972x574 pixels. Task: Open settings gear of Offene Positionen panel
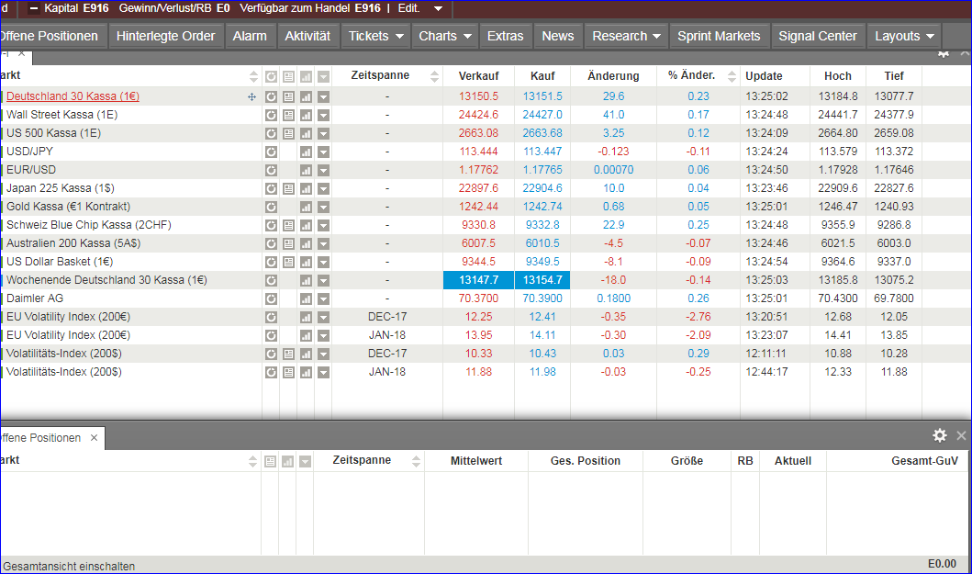pos(940,435)
